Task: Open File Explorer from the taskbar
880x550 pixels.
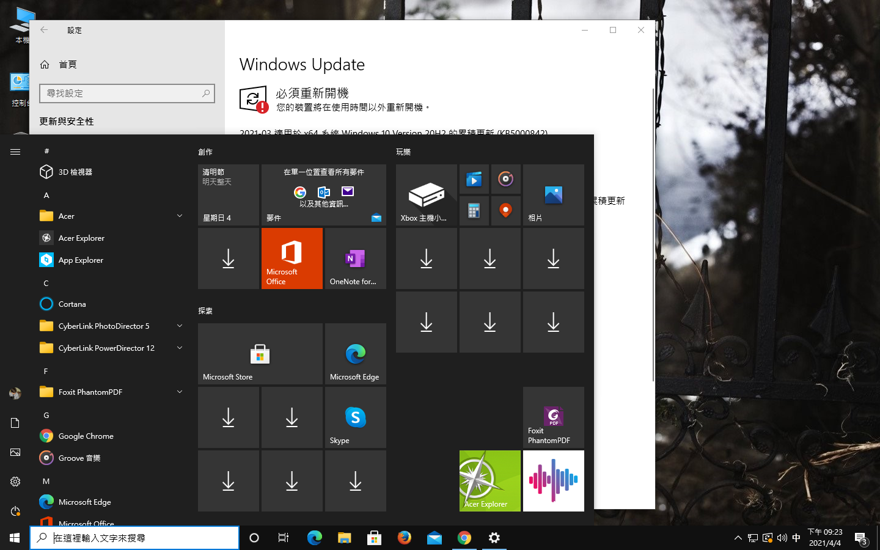Action: 345,538
